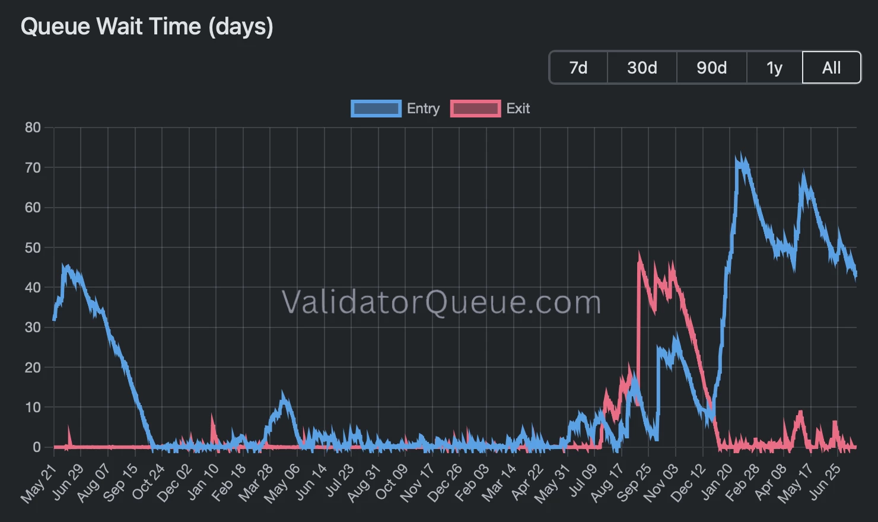Toggle the Entry series legend label

point(423,109)
